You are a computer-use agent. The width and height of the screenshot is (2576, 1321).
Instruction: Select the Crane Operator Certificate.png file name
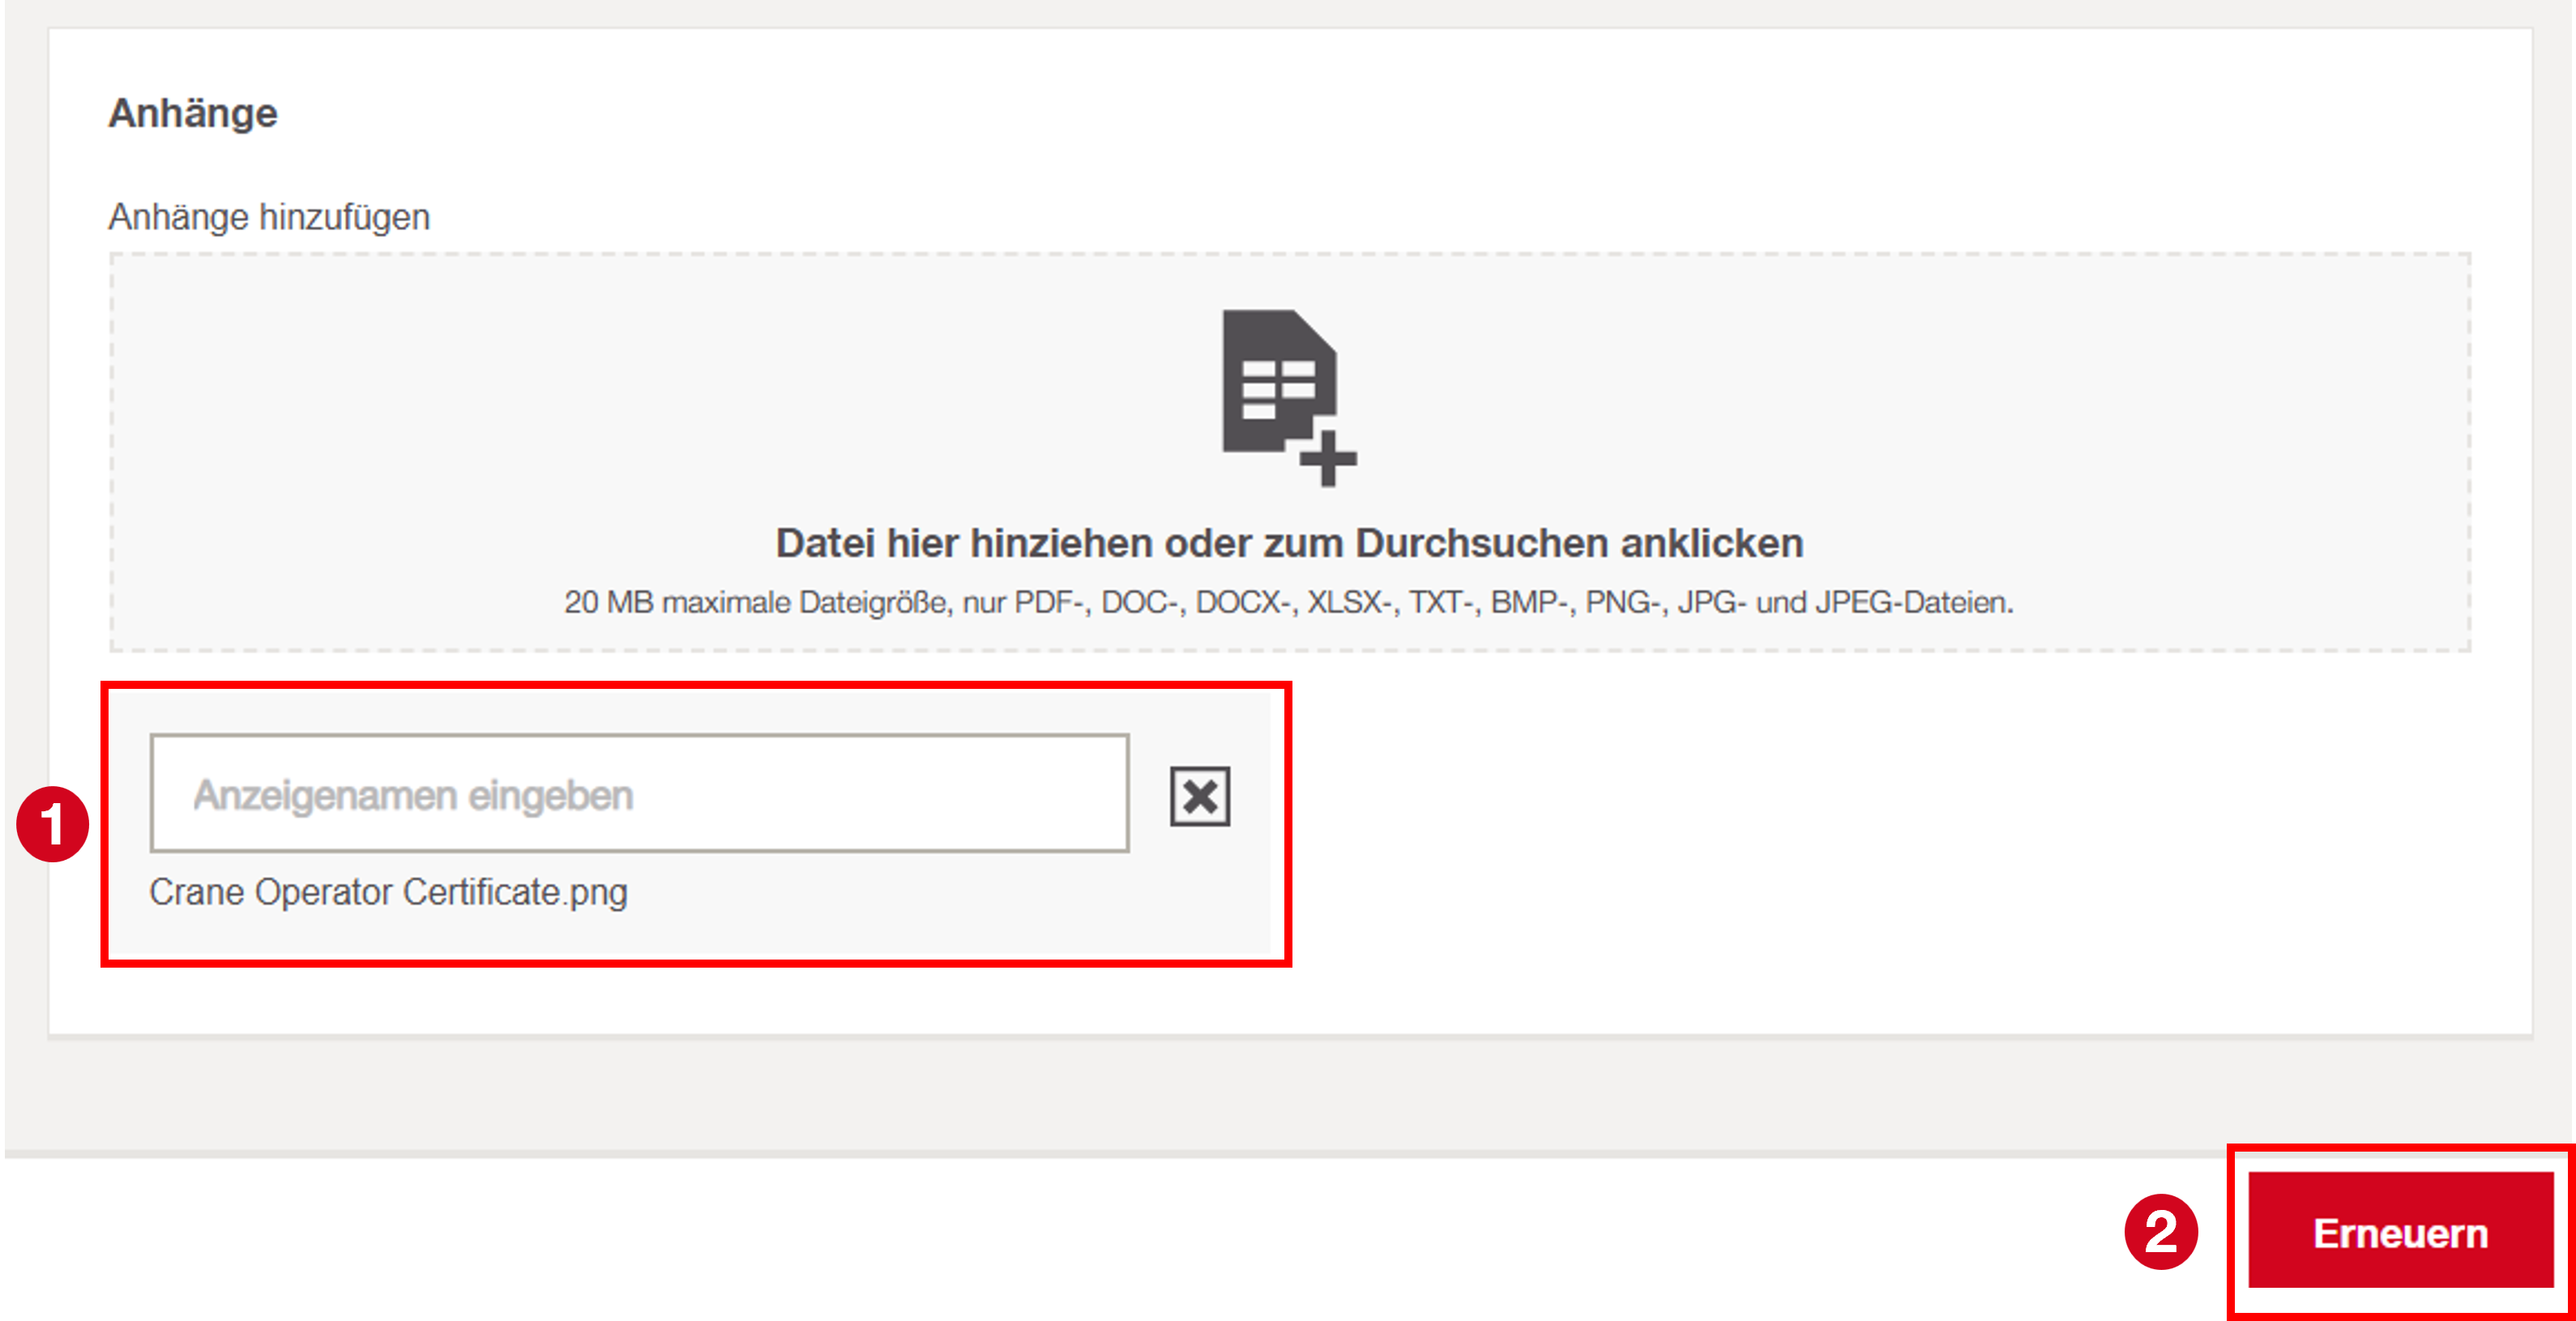(388, 892)
